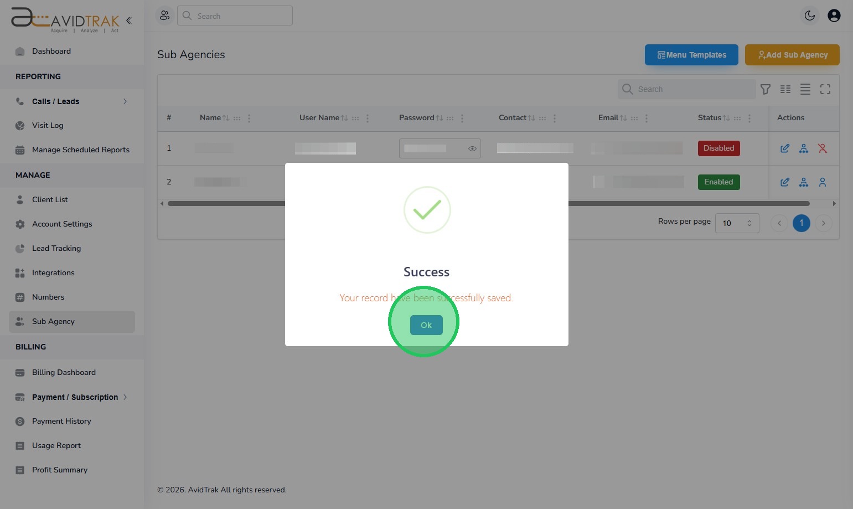This screenshot has height=509, width=853.
Task: Click the Add Sub Agency button
Action: [792, 55]
